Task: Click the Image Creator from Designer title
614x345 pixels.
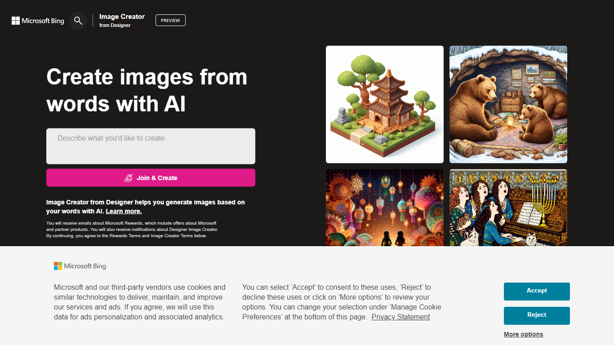Action: (x=122, y=20)
